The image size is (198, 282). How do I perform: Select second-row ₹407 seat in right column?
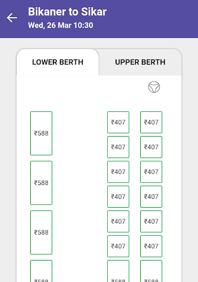click(151, 147)
